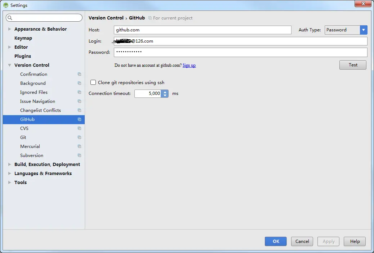Screen dimensions: 374x253
Task: Click project-level icon beside Changelist Conflicts row
Action: coord(79,110)
